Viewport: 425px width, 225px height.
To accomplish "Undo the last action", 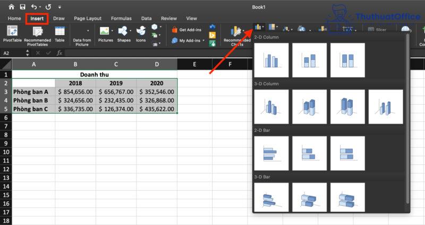I will (34, 7).
